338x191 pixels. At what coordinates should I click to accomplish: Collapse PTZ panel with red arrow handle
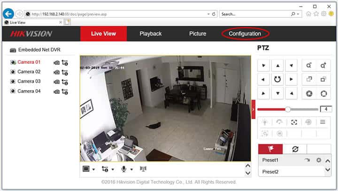[x=253, y=109]
